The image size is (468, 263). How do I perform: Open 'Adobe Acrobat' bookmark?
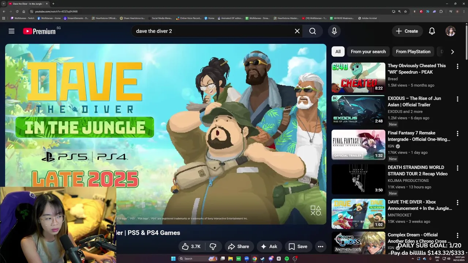click(367, 18)
